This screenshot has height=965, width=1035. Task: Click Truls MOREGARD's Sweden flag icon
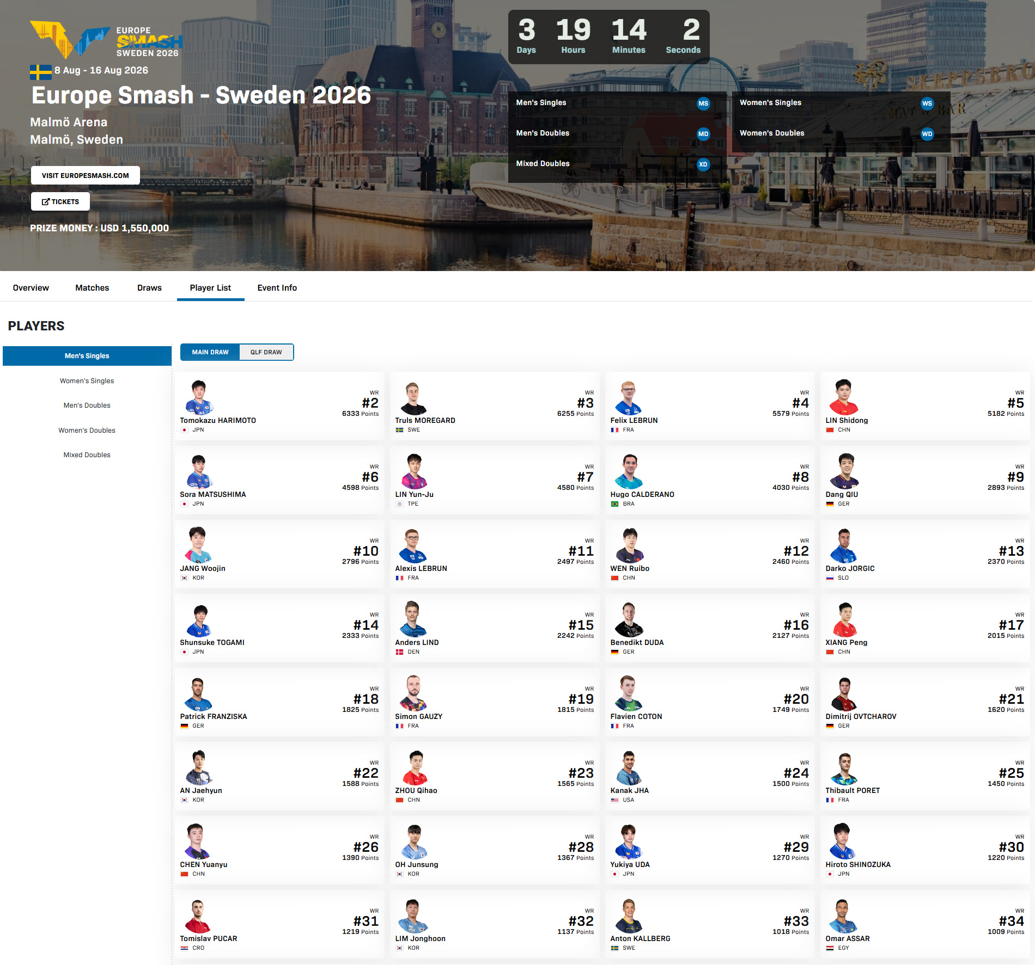[x=400, y=430]
